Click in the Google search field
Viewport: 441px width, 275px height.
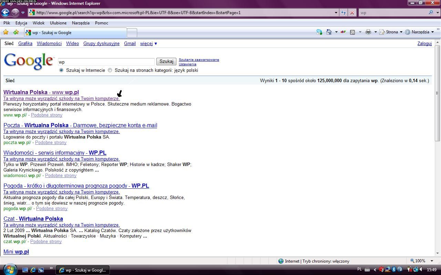click(106, 62)
